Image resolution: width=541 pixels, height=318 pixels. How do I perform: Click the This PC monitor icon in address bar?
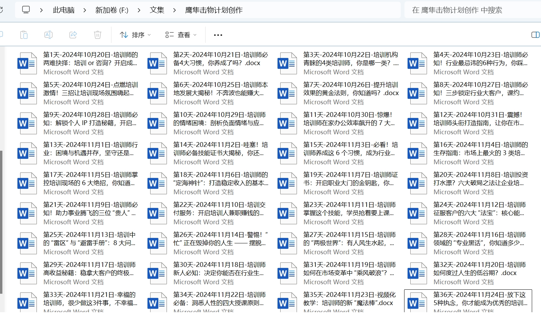click(26, 10)
